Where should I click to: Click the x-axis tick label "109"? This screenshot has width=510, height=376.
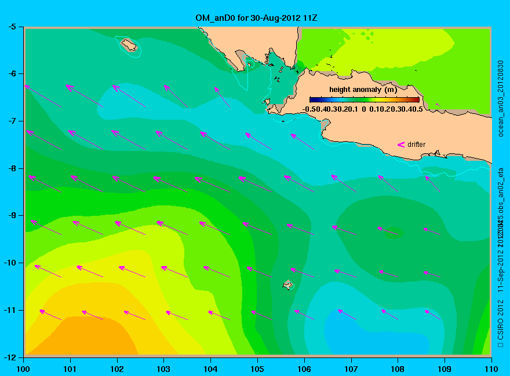[445, 369]
